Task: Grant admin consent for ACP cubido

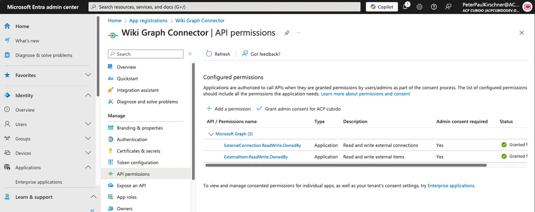Action: (298, 109)
